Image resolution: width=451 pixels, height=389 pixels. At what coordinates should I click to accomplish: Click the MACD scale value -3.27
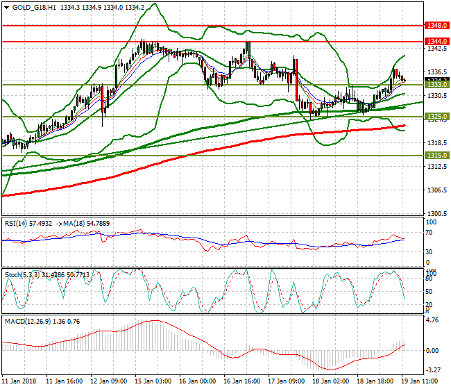click(433, 370)
